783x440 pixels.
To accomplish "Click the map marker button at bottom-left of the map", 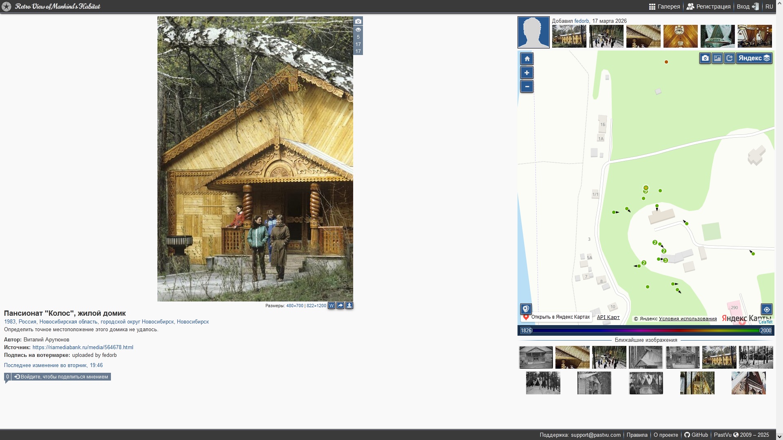I will [x=526, y=309].
